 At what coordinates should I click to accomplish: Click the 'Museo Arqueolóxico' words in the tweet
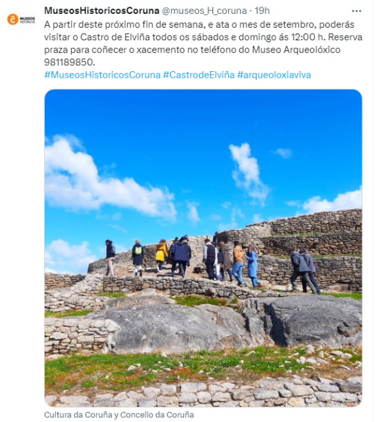click(296, 49)
